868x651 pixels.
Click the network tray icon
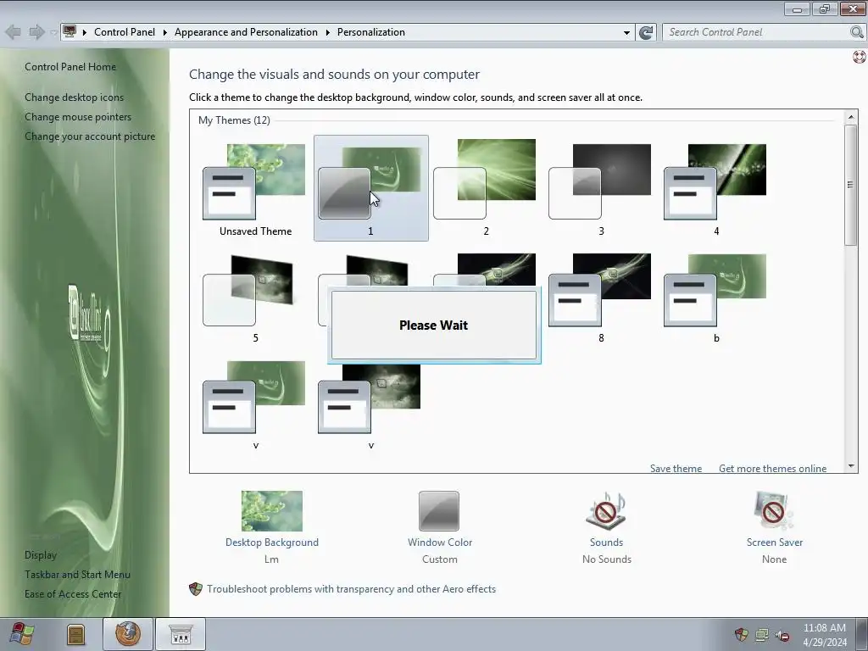(x=762, y=634)
